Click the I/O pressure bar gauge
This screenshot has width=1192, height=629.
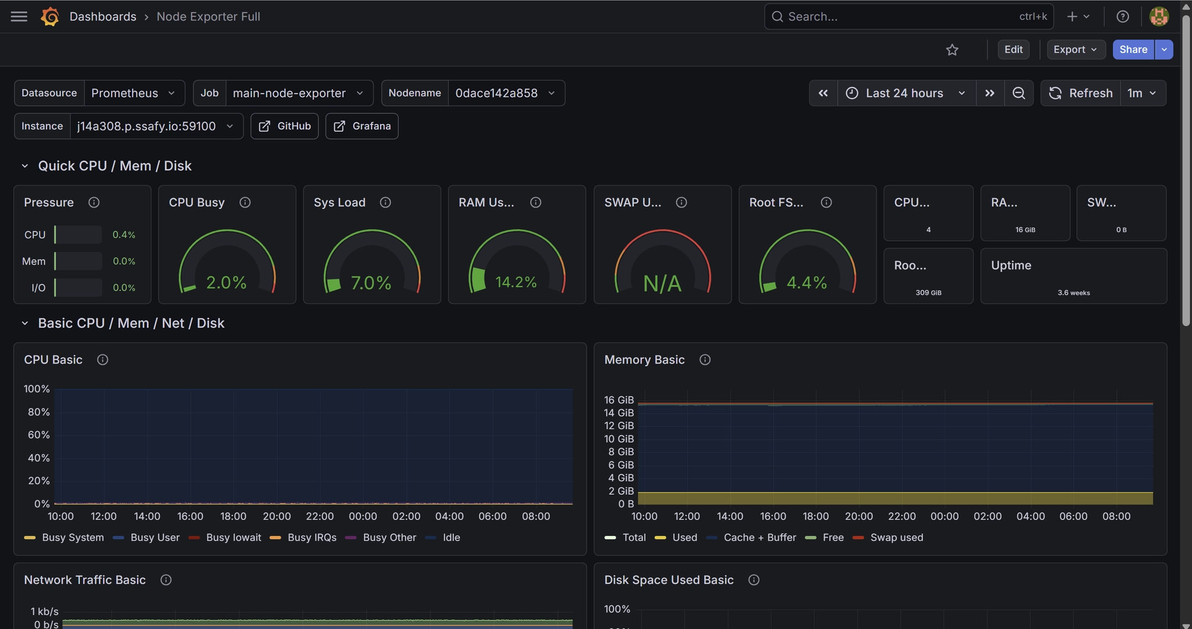click(x=79, y=287)
